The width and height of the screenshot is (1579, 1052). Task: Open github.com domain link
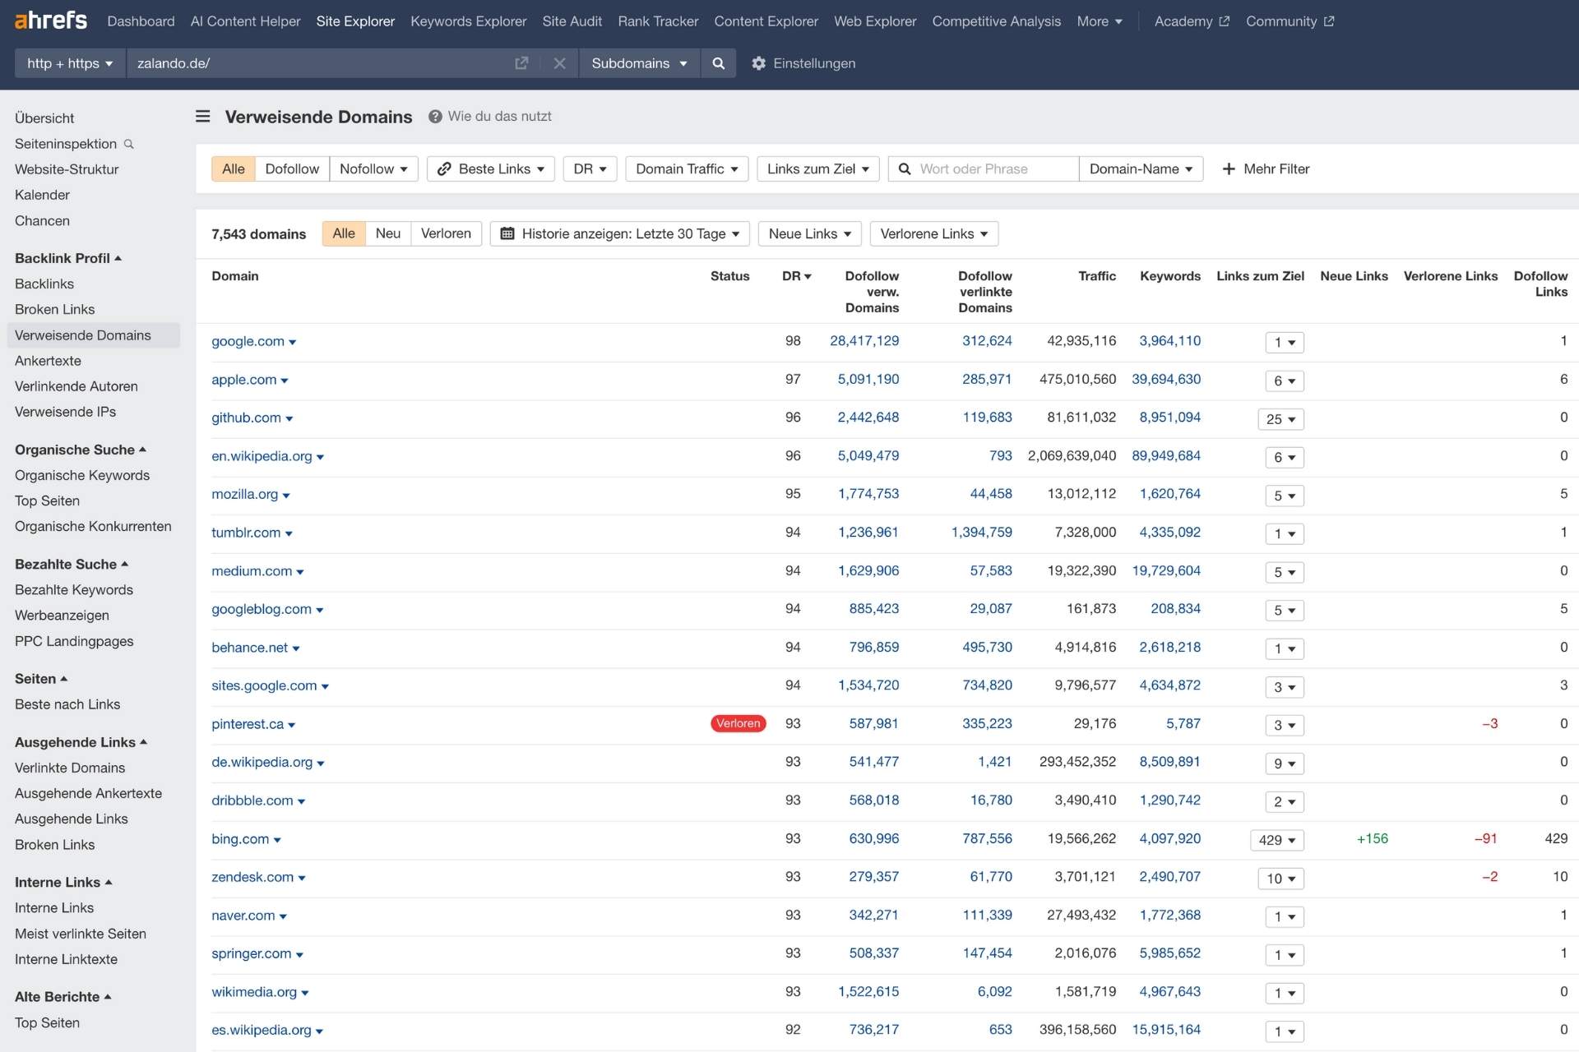(246, 418)
